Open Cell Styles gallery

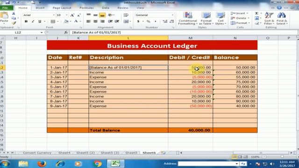tap(221, 19)
